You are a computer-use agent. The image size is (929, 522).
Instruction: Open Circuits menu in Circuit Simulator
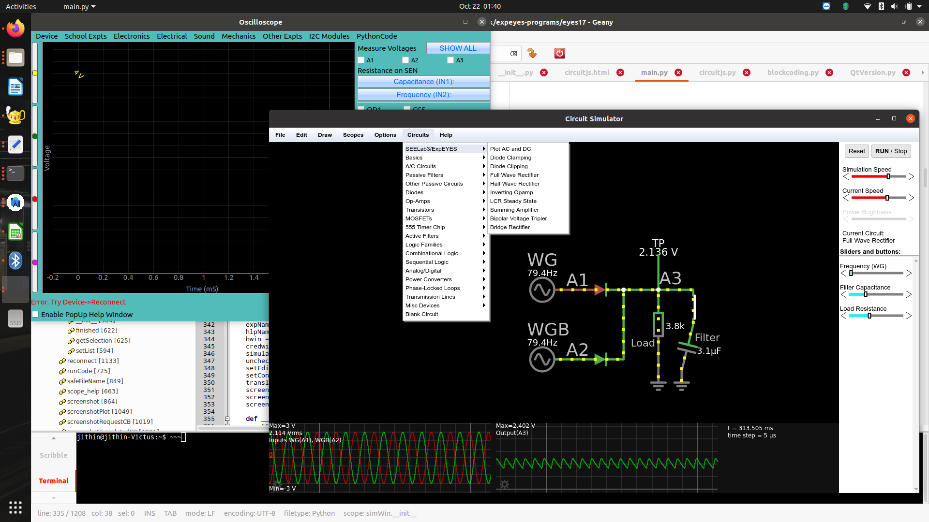[418, 135]
